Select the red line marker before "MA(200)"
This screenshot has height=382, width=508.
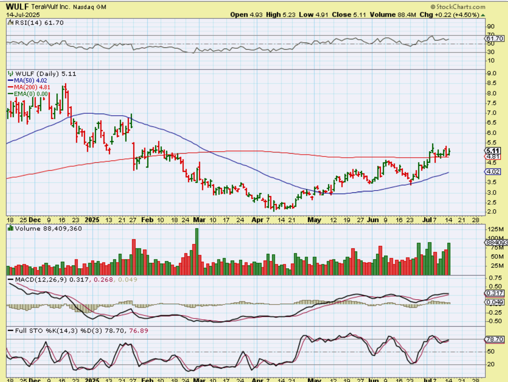click(11, 87)
